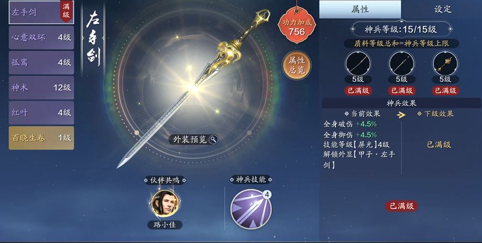The height and width of the screenshot is (243, 482).
Task: Click the first material bow icon
Action: pyautogui.click(x=358, y=64)
